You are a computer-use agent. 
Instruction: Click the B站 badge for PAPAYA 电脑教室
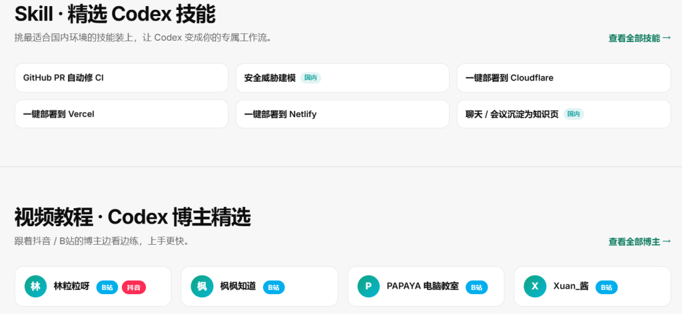tap(477, 287)
